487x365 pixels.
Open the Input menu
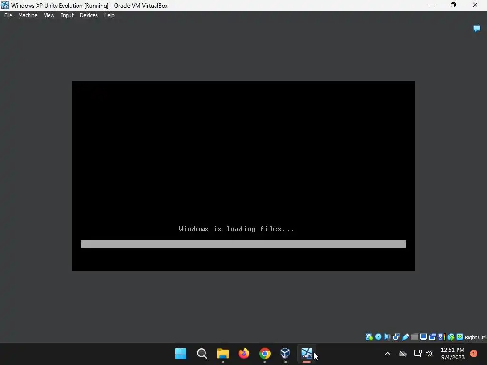click(67, 15)
